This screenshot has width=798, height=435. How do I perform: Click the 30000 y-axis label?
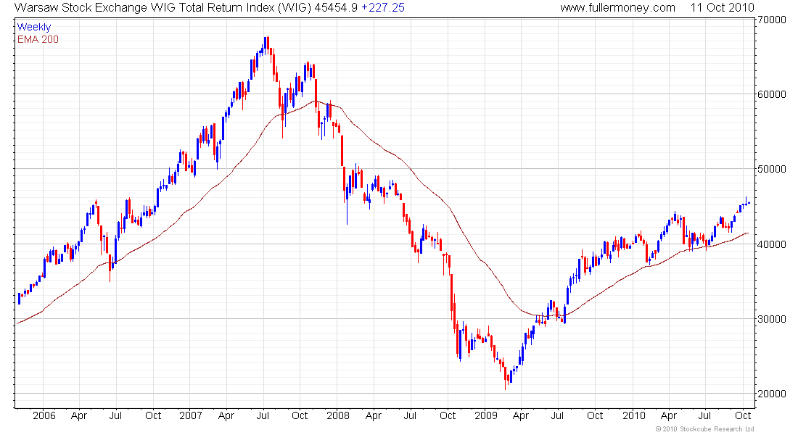coord(772,319)
